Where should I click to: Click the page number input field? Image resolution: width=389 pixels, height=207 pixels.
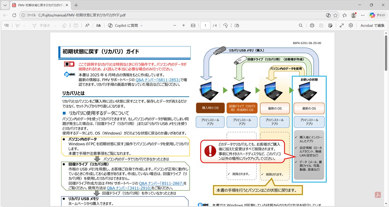click(205, 25)
